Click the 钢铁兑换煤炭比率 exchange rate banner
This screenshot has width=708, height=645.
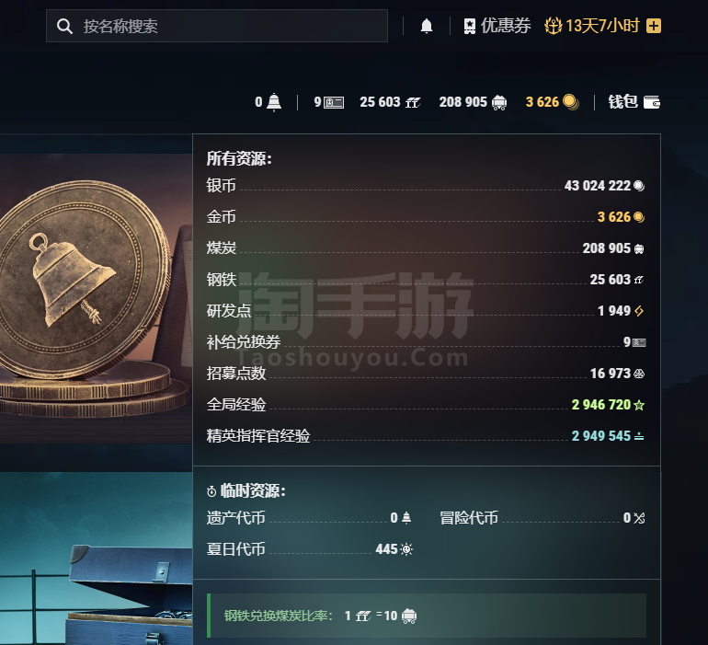427,616
